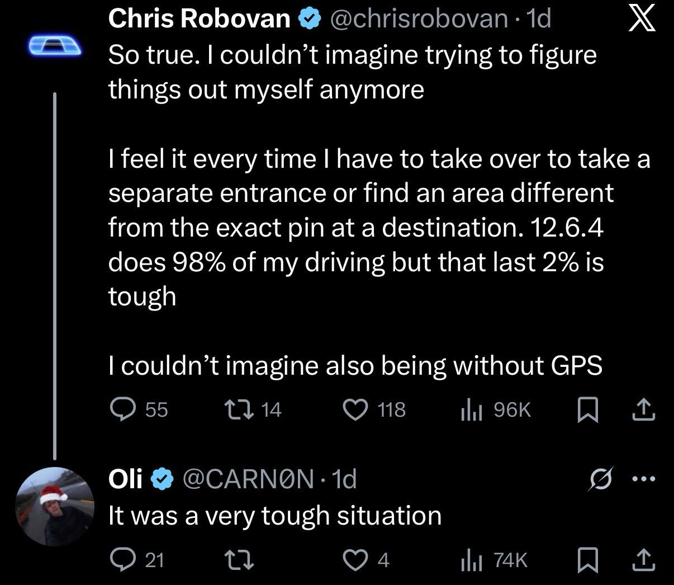Open Chris Robovan's profile avatar
674x585 pixels.
pyautogui.click(x=55, y=45)
